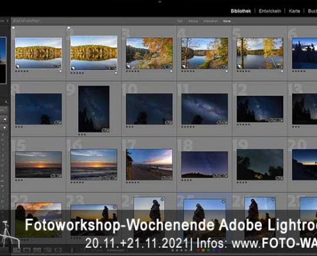The width and height of the screenshot is (317, 256).
Task: Switch to survey view in the bottom toolbar
Action: point(47,250)
